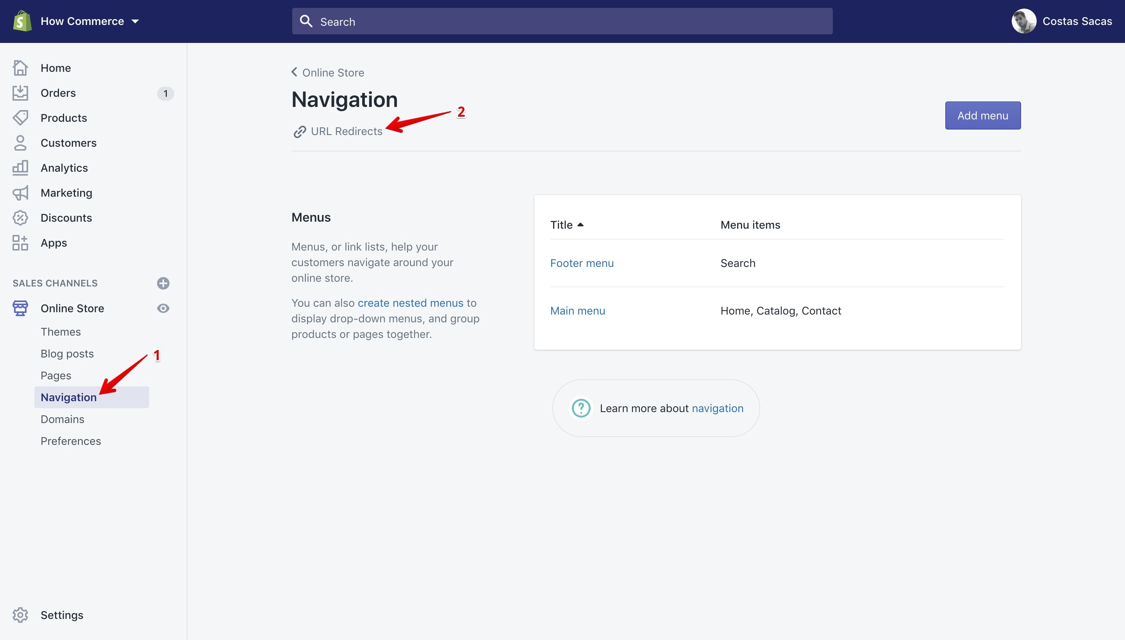Select the Navigation sidebar item
Viewport: 1125px width, 640px height.
[x=91, y=397]
